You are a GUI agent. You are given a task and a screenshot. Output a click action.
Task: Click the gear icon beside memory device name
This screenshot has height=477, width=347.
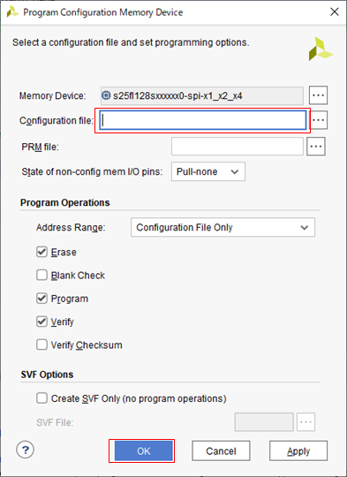tap(106, 95)
